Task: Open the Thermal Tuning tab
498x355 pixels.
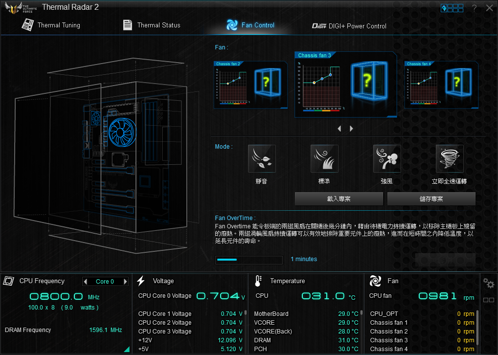Action: pyautogui.click(x=51, y=25)
